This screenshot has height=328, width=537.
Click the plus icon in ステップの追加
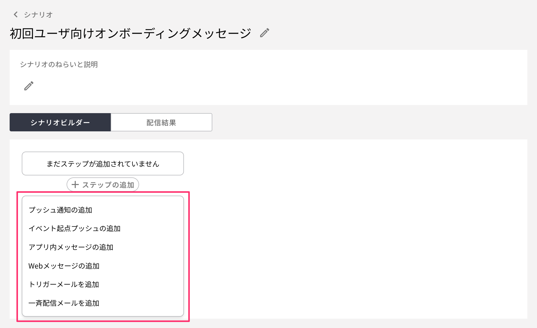pos(75,184)
